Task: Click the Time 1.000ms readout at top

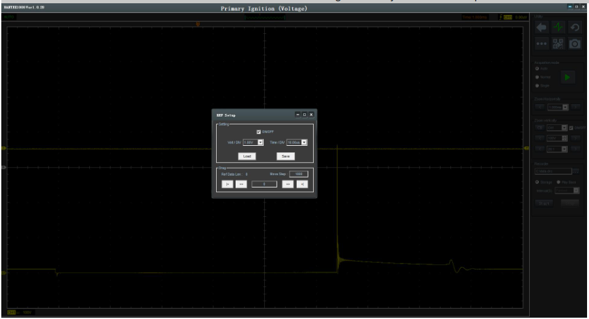Action: tap(475, 18)
